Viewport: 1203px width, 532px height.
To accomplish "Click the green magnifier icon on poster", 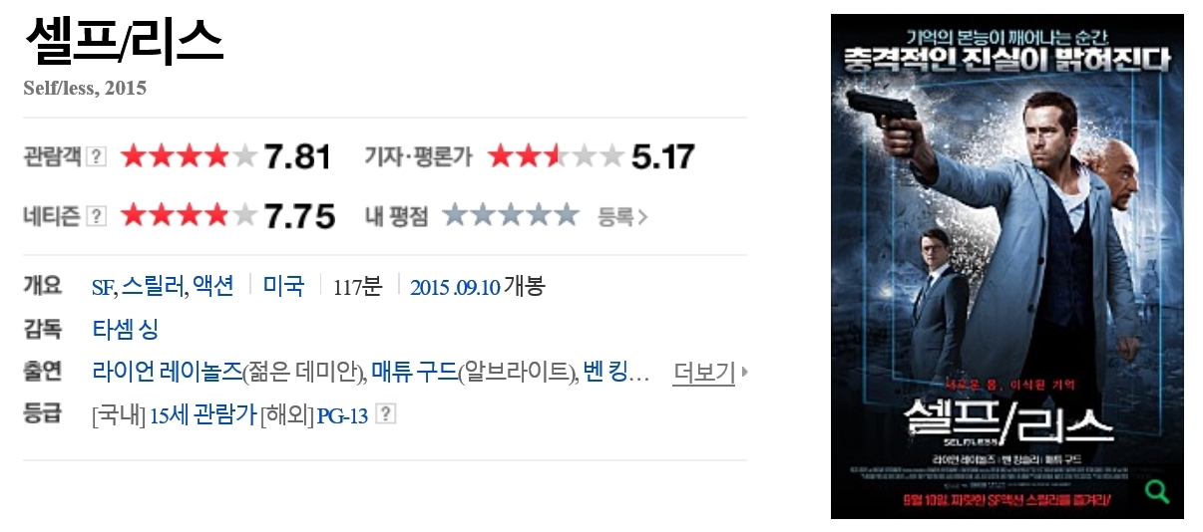I will coord(1157,491).
